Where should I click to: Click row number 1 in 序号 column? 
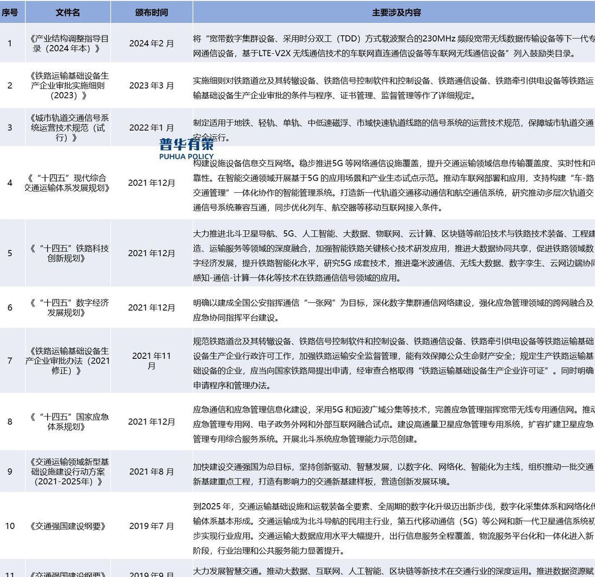10,44
